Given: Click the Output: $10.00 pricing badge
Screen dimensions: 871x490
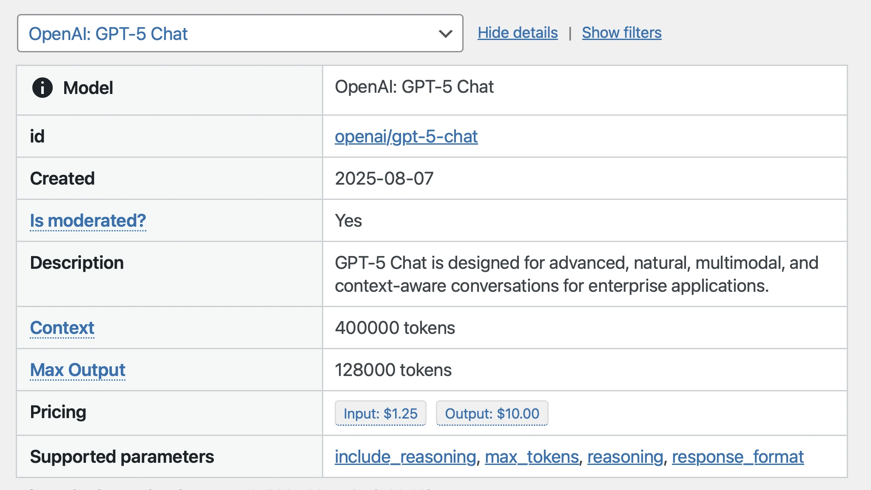Looking at the screenshot, I should [492, 413].
